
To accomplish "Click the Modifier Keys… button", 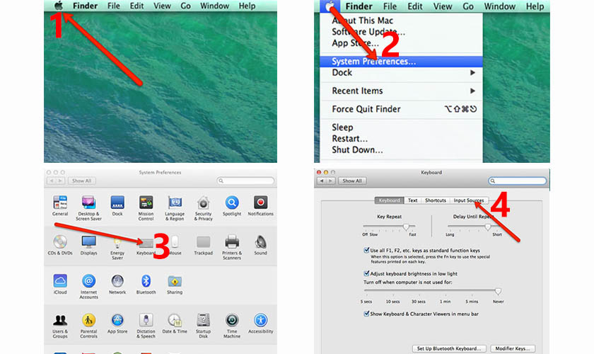I will coord(513,348).
